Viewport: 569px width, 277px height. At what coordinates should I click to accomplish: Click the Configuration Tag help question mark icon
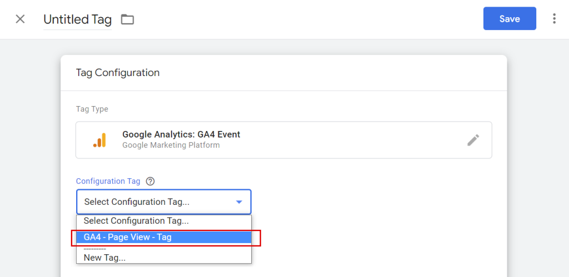point(150,181)
